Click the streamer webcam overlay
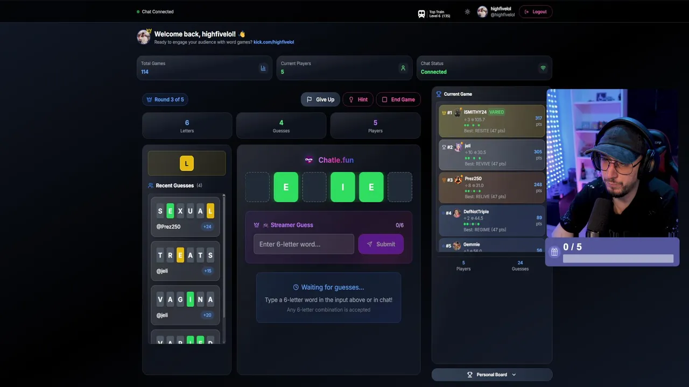 point(613,163)
